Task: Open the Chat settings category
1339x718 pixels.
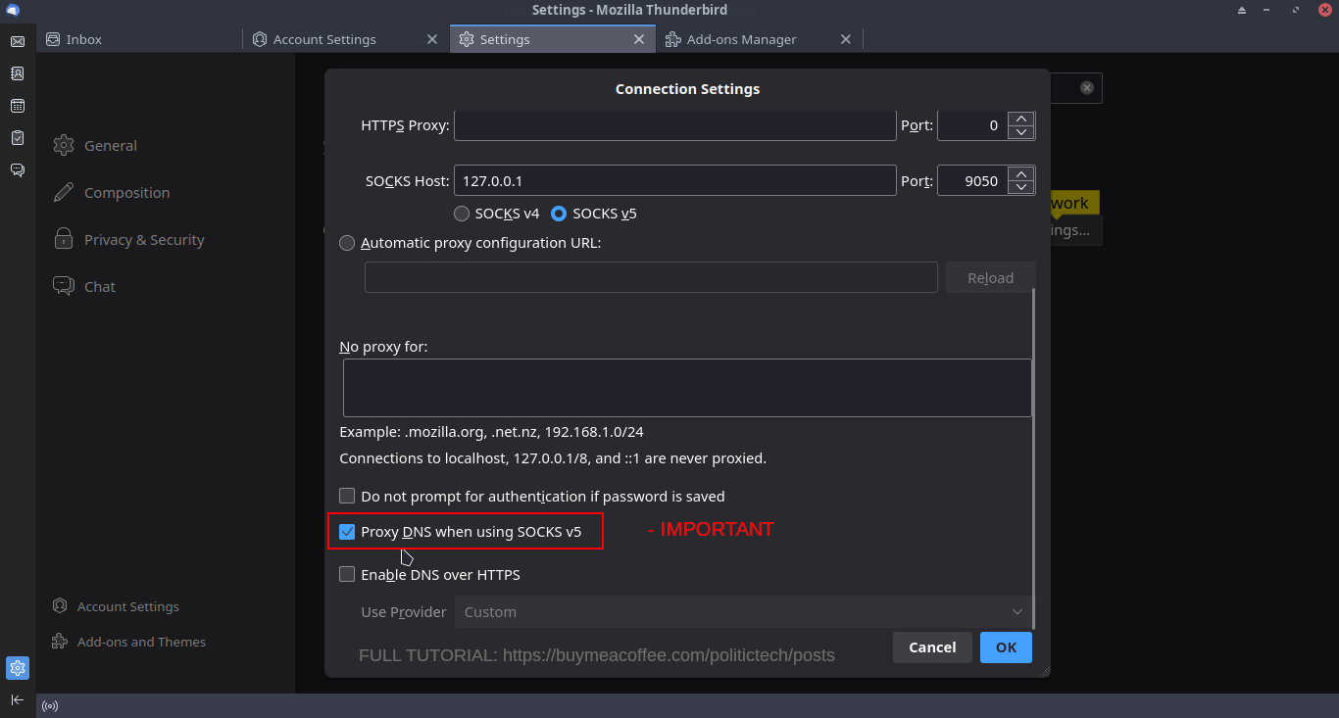Action: tap(84, 286)
